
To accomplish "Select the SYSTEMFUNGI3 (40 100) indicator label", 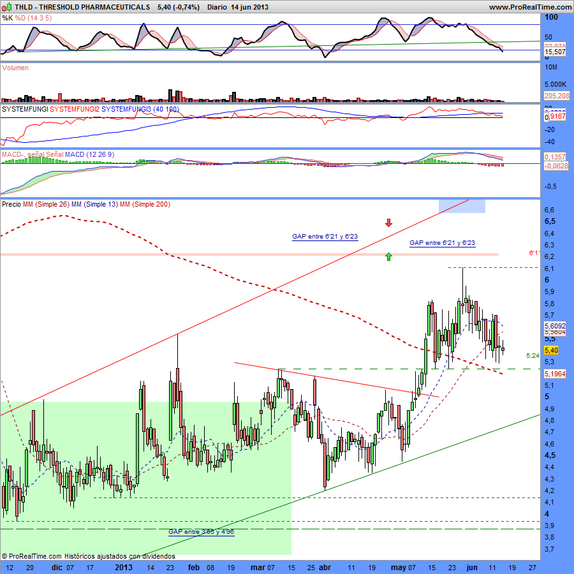I will [140, 110].
